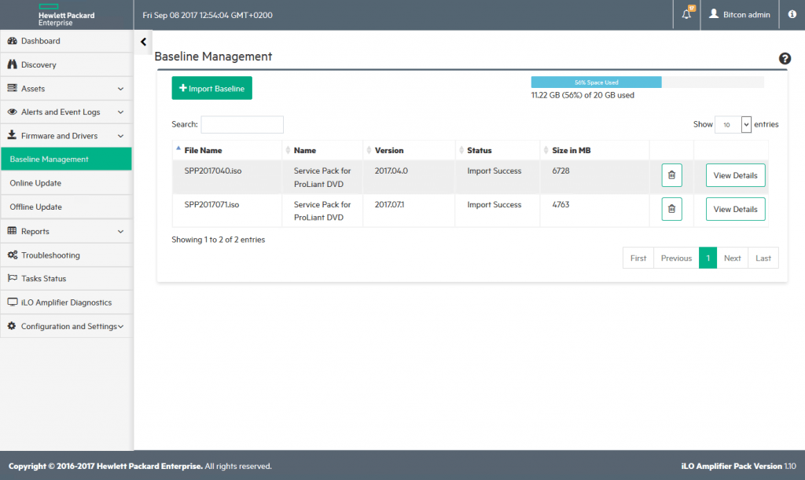This screenshot has height=480, width=805.
Task: Go to Previous page
Action: (x=676, y=258)
